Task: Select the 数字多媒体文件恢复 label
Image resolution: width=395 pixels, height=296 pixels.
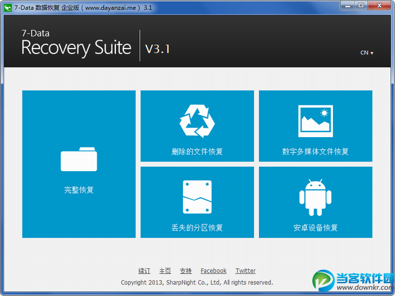Action: pos(315,152)
